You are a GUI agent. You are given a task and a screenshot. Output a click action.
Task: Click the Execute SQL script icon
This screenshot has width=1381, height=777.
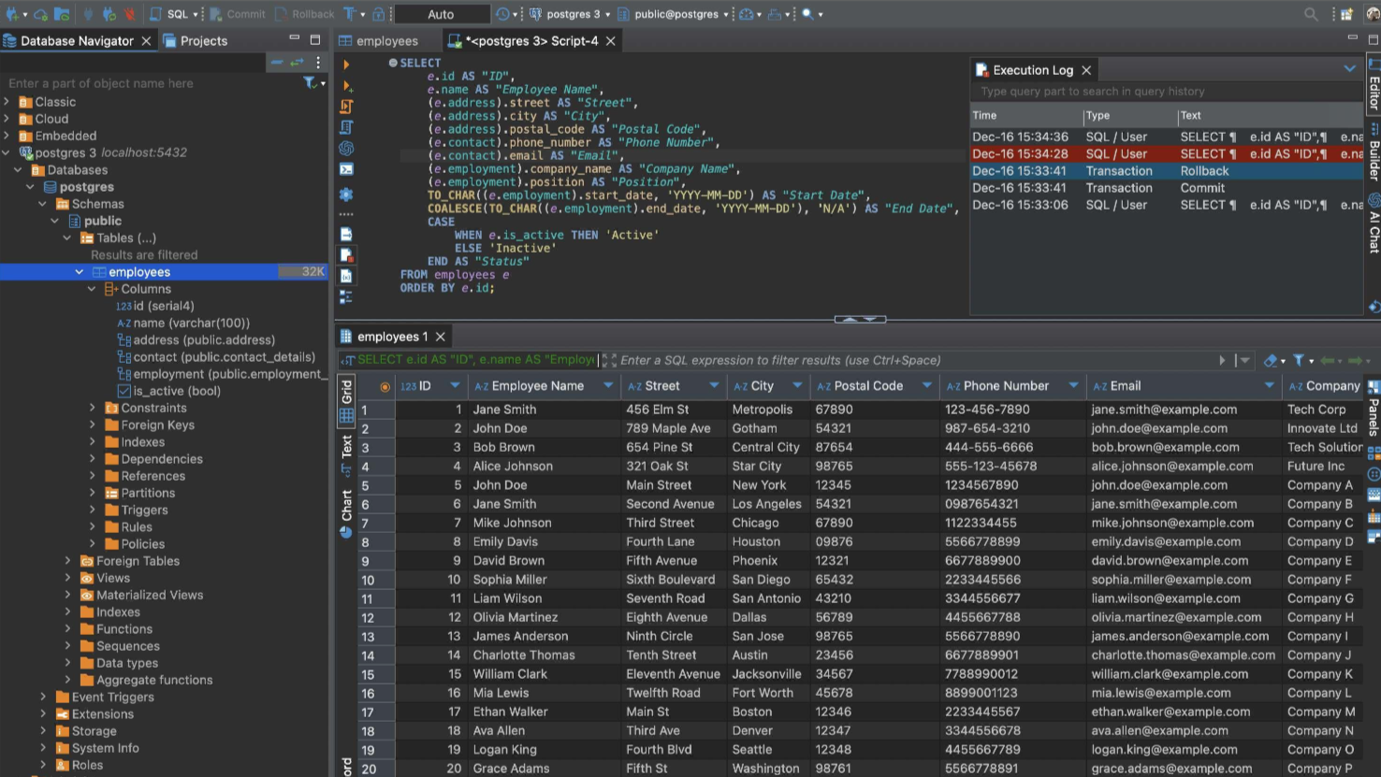(x=346, y=107)
